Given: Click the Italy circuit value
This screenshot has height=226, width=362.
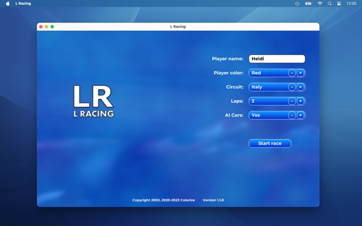Looking at the screenshot, I should click(257, 87).
